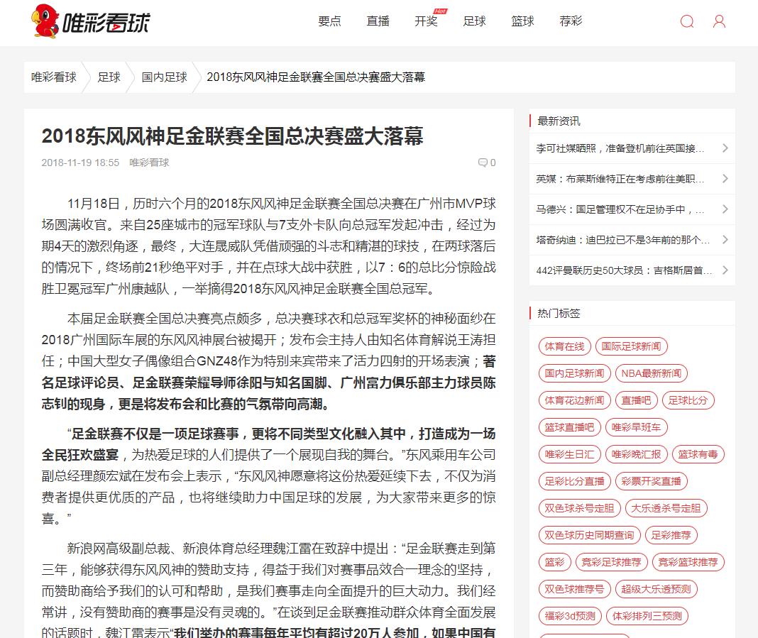Viewport: 758px width, 638px height.
Task: Select the 足彩比分直播 tag
Action: coord(574,482)
